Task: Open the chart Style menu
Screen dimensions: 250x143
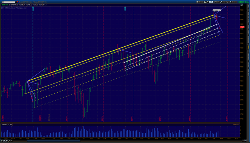Action: click(x=216, y=2)
